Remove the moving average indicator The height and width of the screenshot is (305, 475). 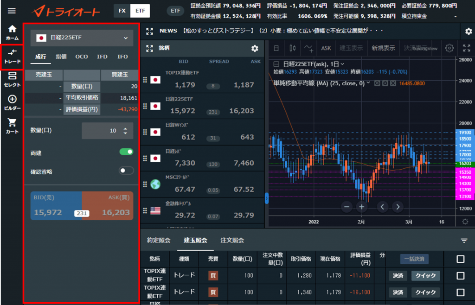(x=393, y=83)
